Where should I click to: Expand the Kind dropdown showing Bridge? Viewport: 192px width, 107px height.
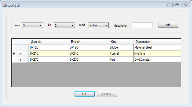pos(98,25)
